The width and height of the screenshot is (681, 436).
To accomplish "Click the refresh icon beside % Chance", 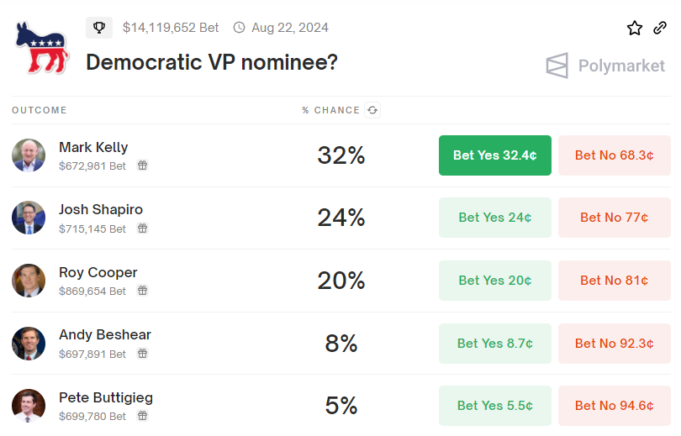I will click(372, 110).
